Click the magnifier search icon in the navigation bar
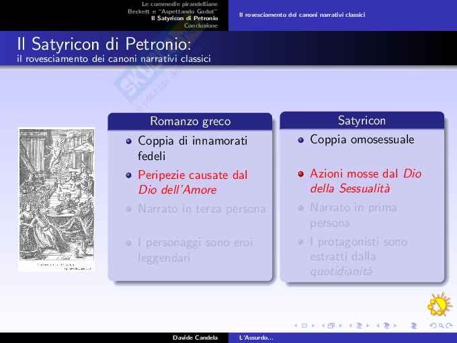457x343 pixels. 441,326
